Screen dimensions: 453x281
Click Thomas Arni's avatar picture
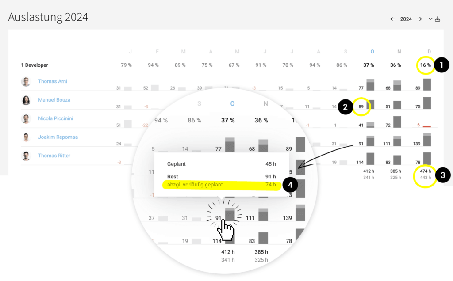(26, 82)
